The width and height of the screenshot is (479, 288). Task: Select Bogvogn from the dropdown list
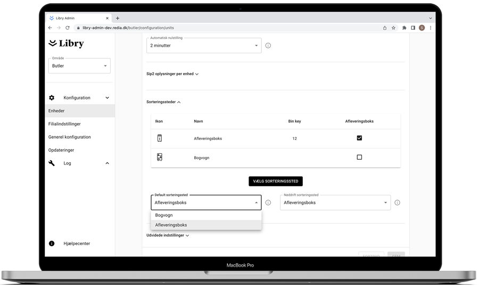[x=164, y=216]
